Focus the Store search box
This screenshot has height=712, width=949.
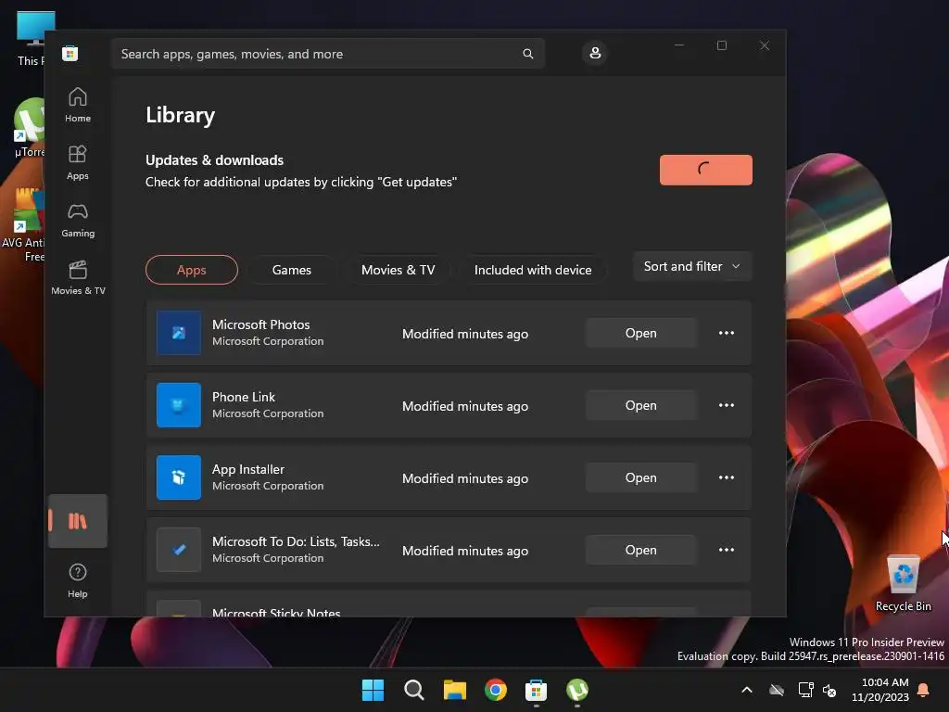point(327,54)
